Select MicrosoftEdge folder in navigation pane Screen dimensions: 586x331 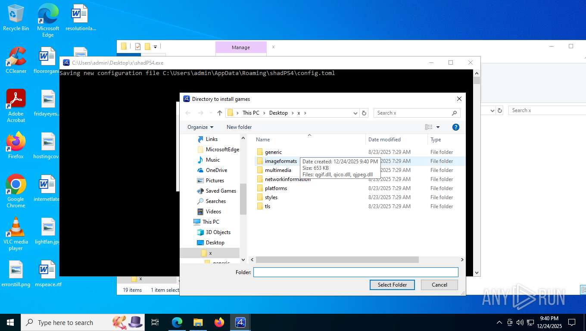[222, 150]
